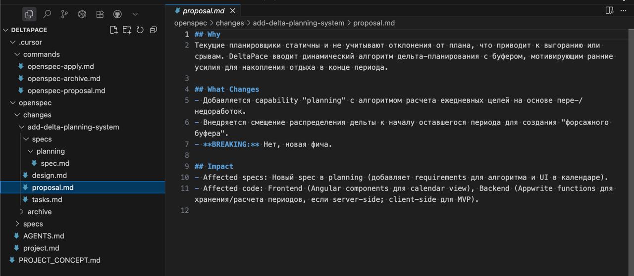Click line number 4 in the gutter
The width and height of the screenshot is (634, 276).
(x=187, y=90)
